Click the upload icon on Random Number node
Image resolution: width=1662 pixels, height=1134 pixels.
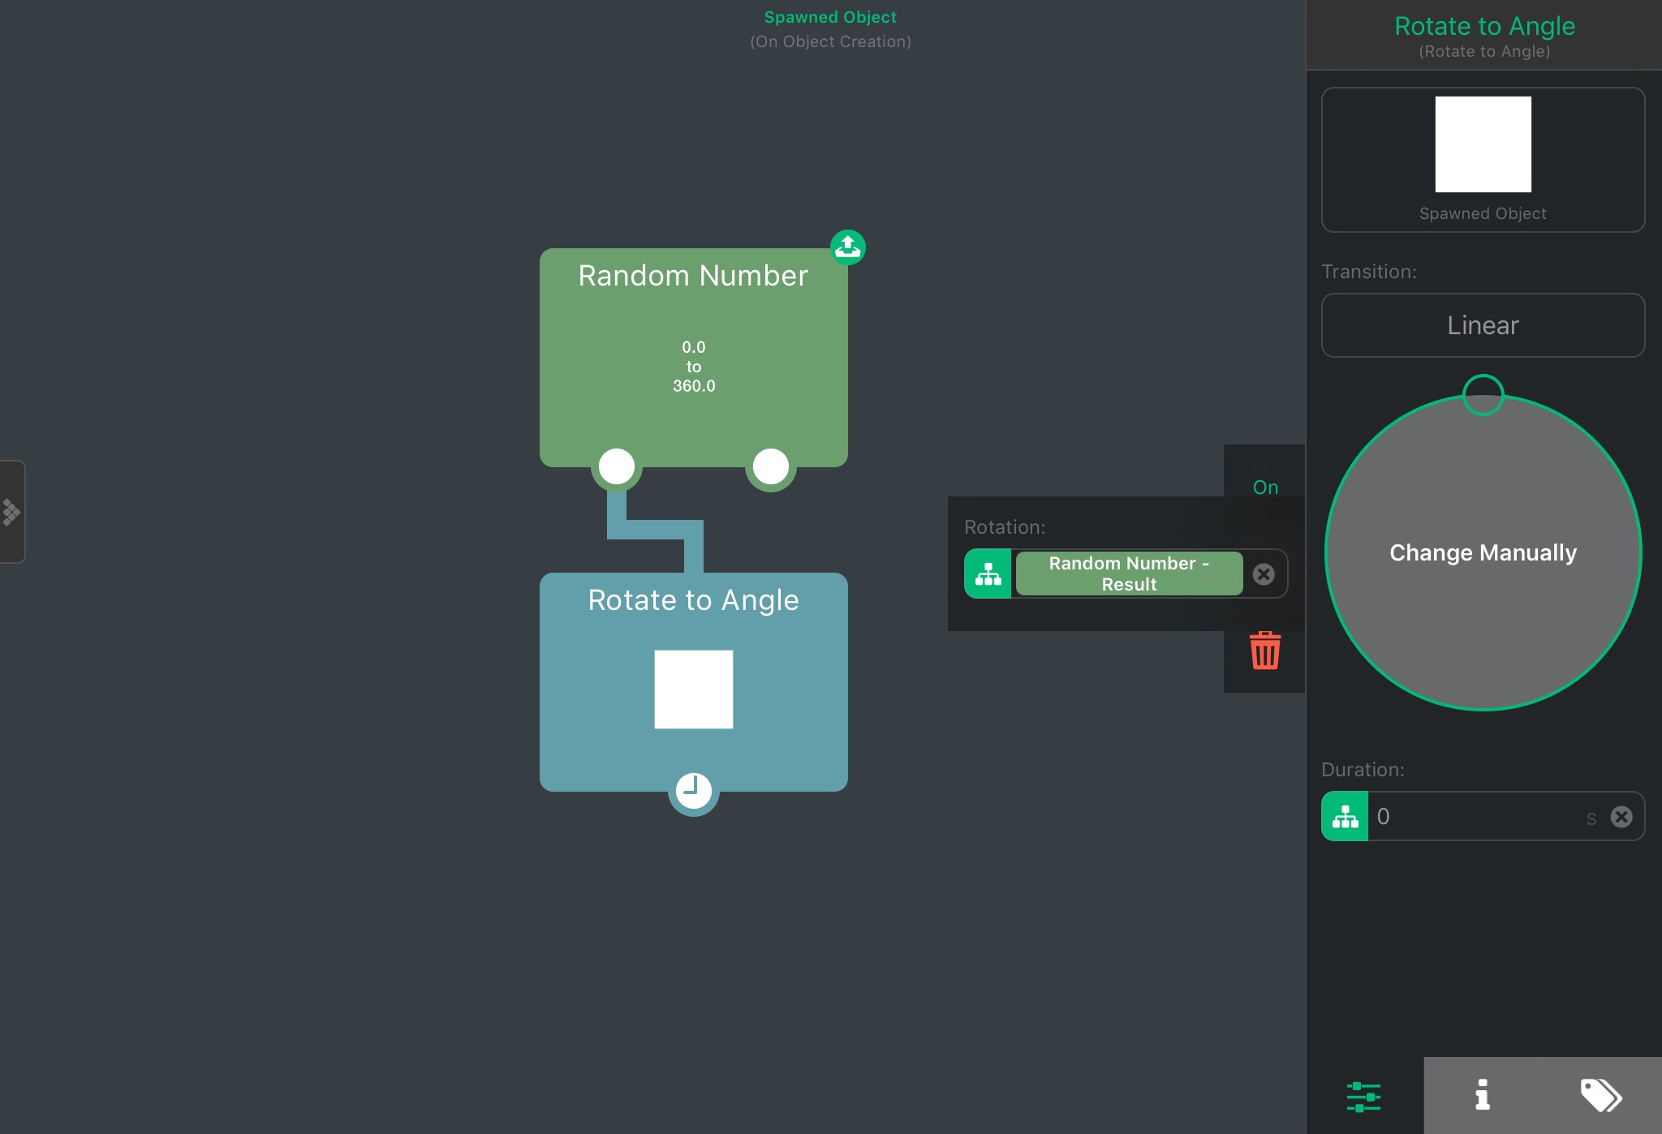tap(848, 247)
